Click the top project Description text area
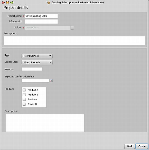This screenshot has width=149, height=150. coord(74,41)
